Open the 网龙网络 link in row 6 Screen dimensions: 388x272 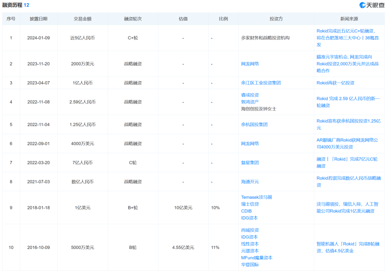pyautogui.click(x=250, y=144)
